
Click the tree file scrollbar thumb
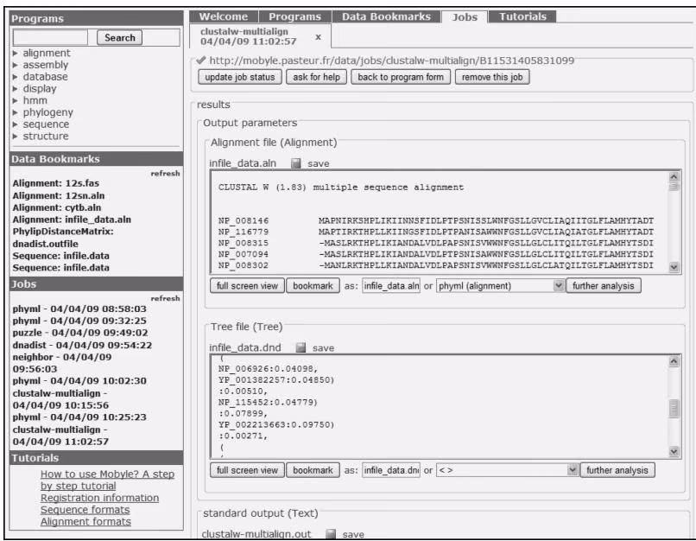point(674,409)
